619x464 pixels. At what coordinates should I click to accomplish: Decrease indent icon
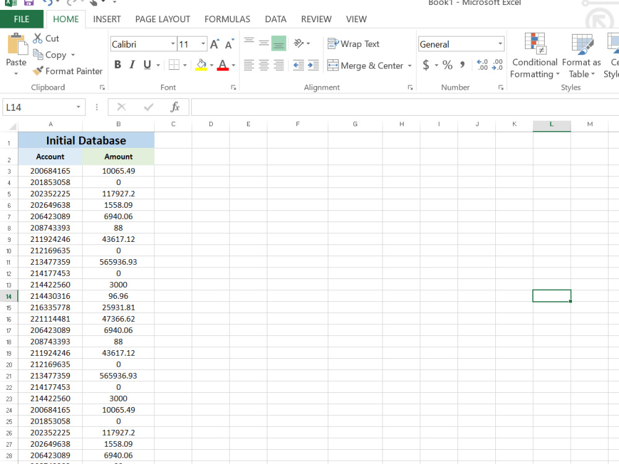pos(298,65)
